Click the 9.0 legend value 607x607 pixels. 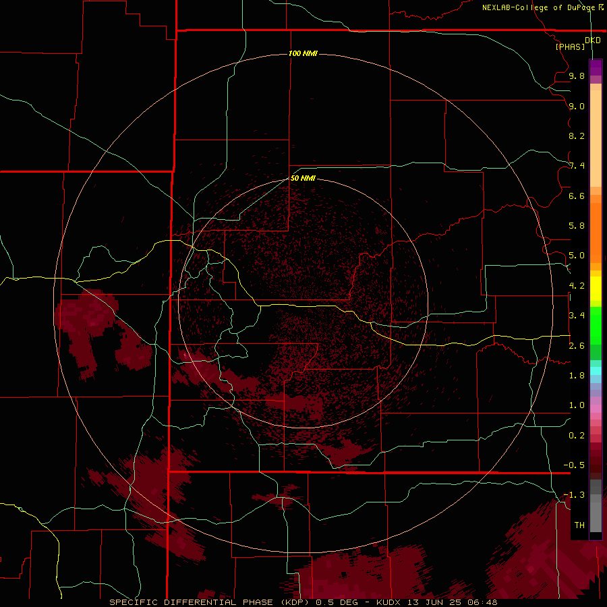click(577, 106)
